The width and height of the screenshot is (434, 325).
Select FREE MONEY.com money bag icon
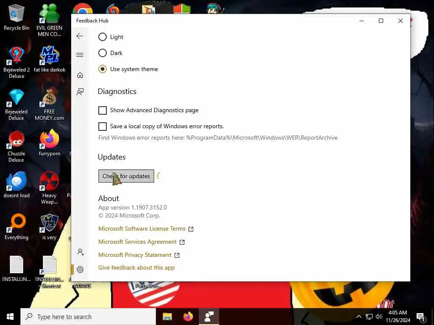click(49, 105)
